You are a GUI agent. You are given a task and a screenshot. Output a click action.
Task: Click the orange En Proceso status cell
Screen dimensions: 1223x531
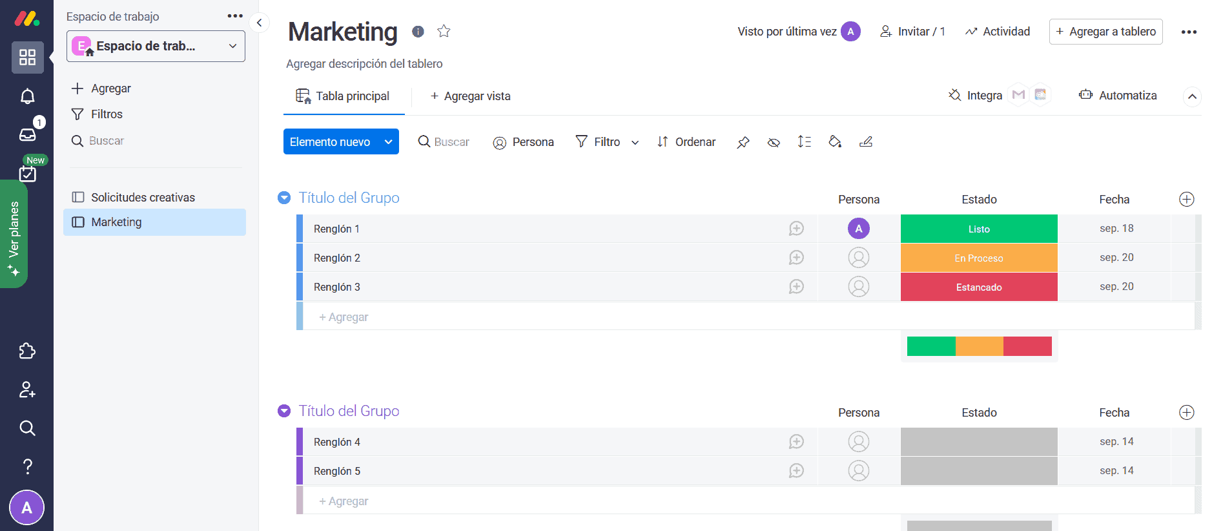[979, 258]
